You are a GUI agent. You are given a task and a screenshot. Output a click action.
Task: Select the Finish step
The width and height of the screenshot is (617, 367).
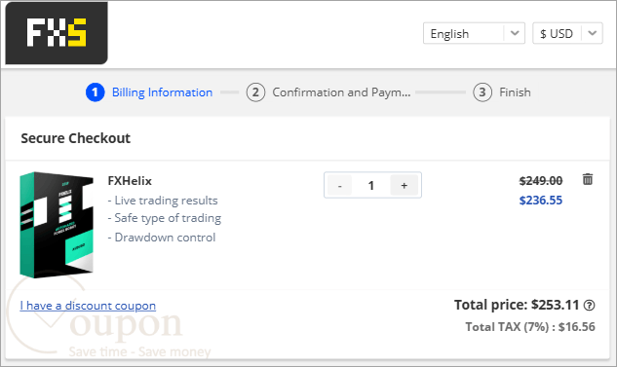point(502,92)
